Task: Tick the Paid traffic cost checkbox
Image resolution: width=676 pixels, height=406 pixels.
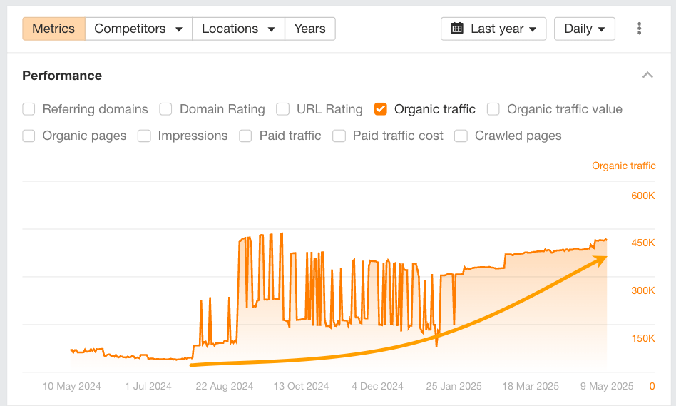Action: (x=339, y=136)
